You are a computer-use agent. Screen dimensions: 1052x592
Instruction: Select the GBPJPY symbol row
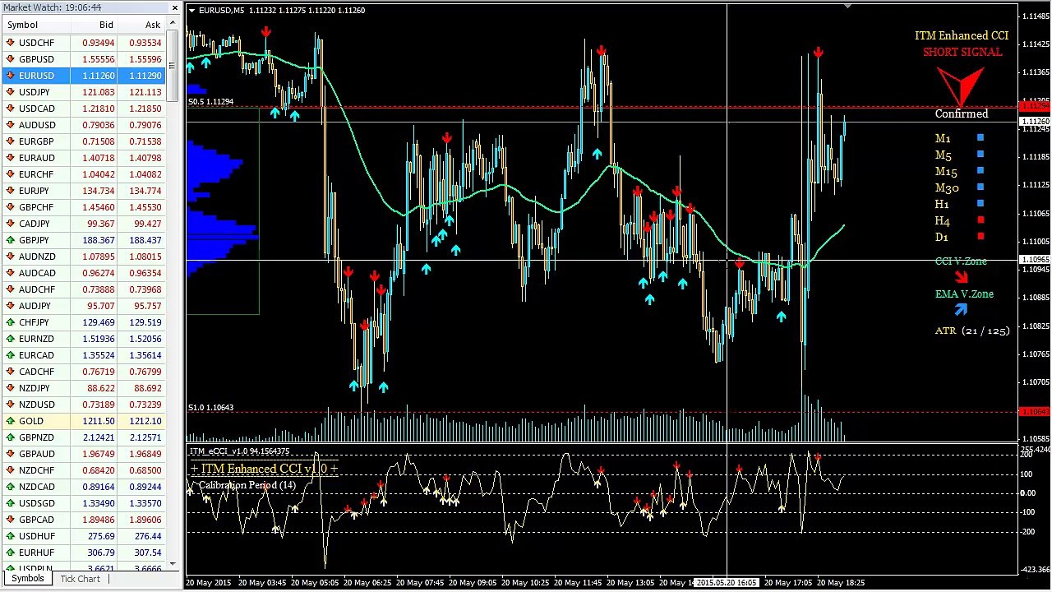83,240
